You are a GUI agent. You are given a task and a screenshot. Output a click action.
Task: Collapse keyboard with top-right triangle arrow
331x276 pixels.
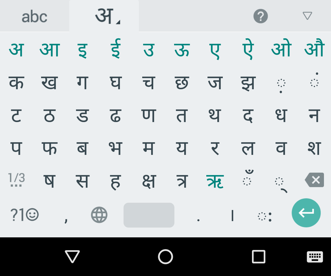pos(307,16)
